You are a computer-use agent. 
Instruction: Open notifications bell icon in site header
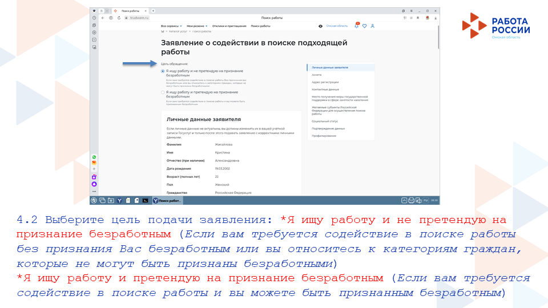point(357,26)
